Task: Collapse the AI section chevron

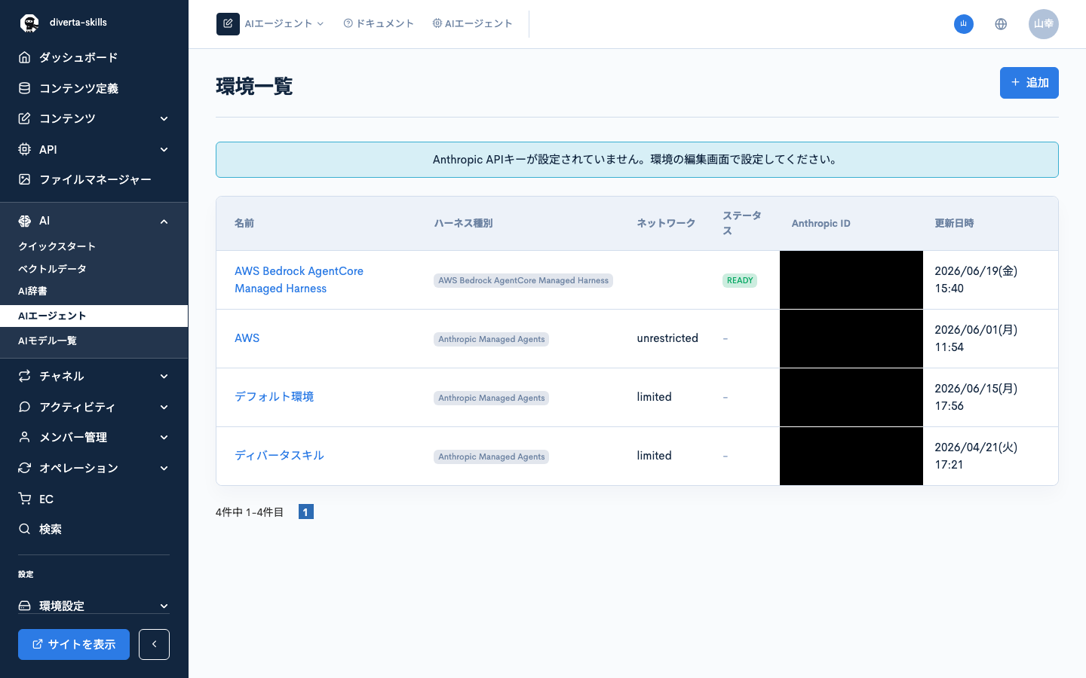Action: coord(164,221)
